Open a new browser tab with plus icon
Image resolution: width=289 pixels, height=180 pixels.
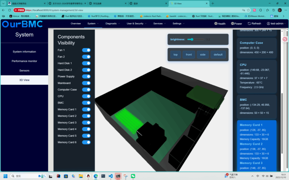pyautogui.click(x=213, y=3)
